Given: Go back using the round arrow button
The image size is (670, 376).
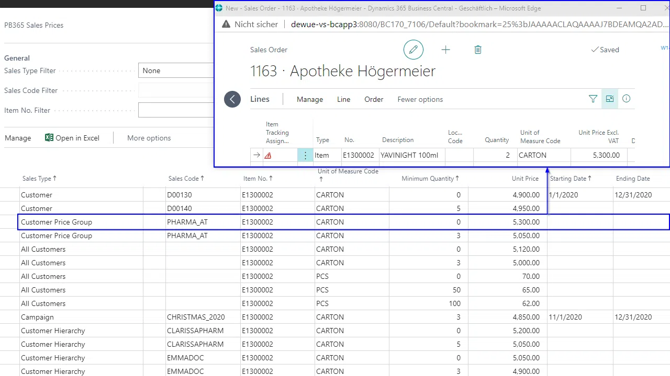Looking at the screenshot, I should 232,99.
